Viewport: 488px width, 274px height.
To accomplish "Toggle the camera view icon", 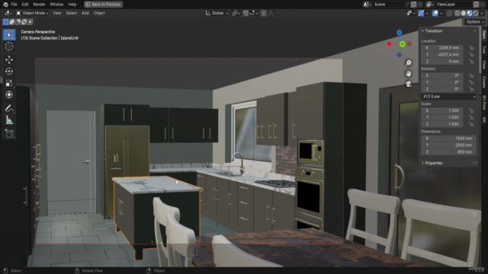I will [409, 84].
